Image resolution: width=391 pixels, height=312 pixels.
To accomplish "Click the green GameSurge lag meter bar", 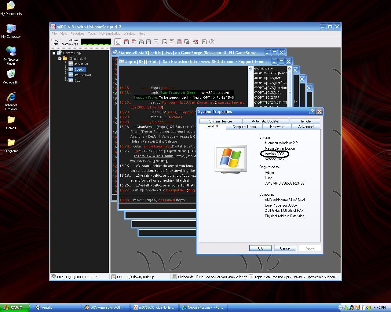I will [x=96, y=44].
